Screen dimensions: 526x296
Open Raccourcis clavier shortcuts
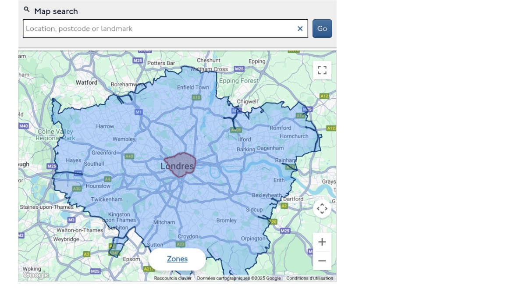point(173,278)
